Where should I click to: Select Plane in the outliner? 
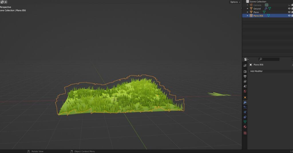256,12
